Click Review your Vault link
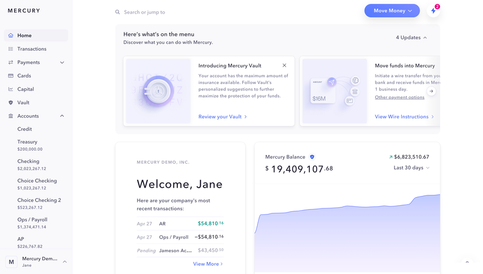The image size is (483, 274). click(223, 116)
